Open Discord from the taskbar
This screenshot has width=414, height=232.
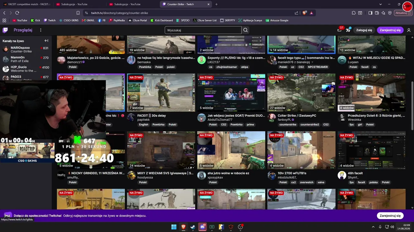pyautogui.click(x=202, y=227)
